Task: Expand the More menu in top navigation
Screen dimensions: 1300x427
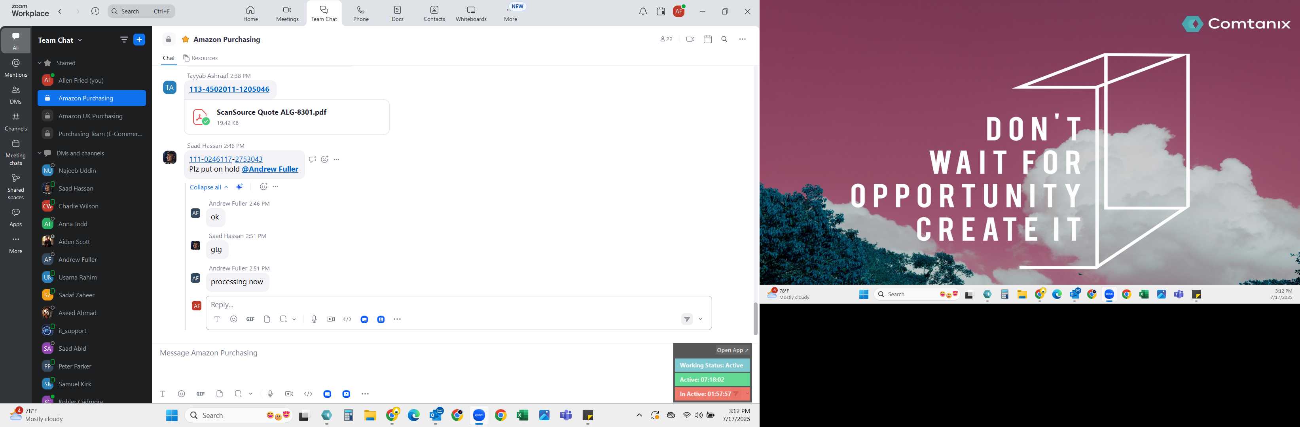Action: click(511, 13)
